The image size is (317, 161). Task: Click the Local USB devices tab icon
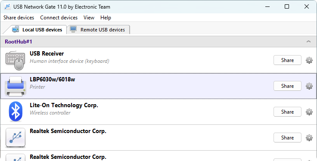coord(16,29)
